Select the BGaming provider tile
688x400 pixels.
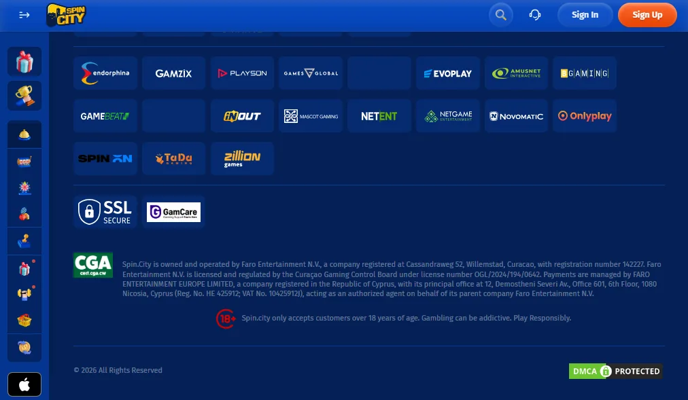585,73
